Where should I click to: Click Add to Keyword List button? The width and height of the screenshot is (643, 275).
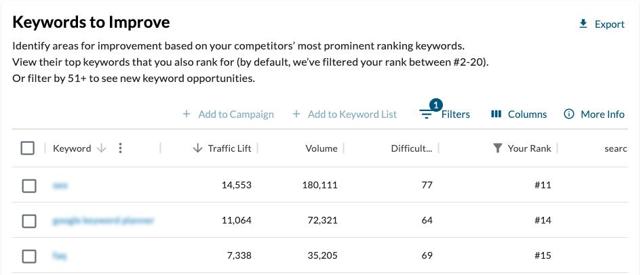(345, 114)
